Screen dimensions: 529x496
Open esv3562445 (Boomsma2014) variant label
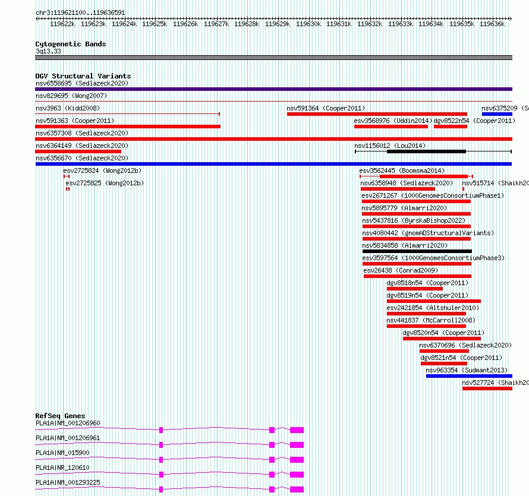coord(402,170)
